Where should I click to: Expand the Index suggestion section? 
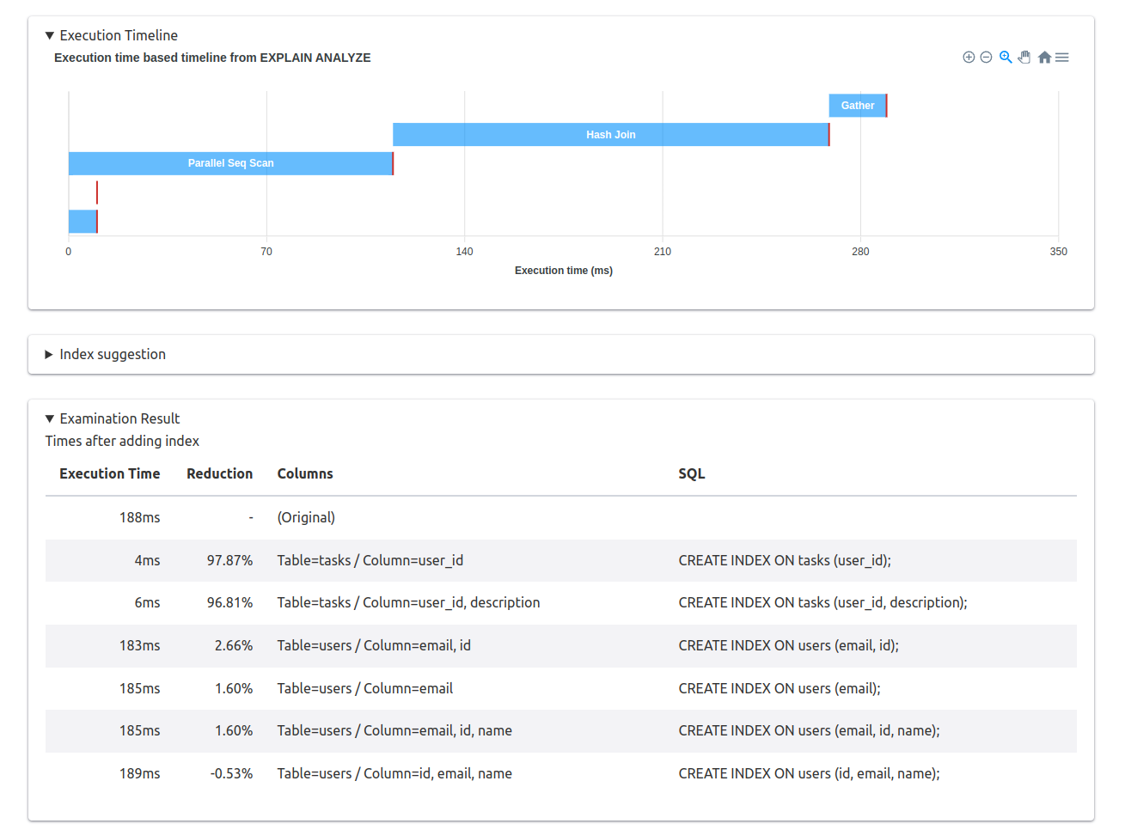[106, 354]
